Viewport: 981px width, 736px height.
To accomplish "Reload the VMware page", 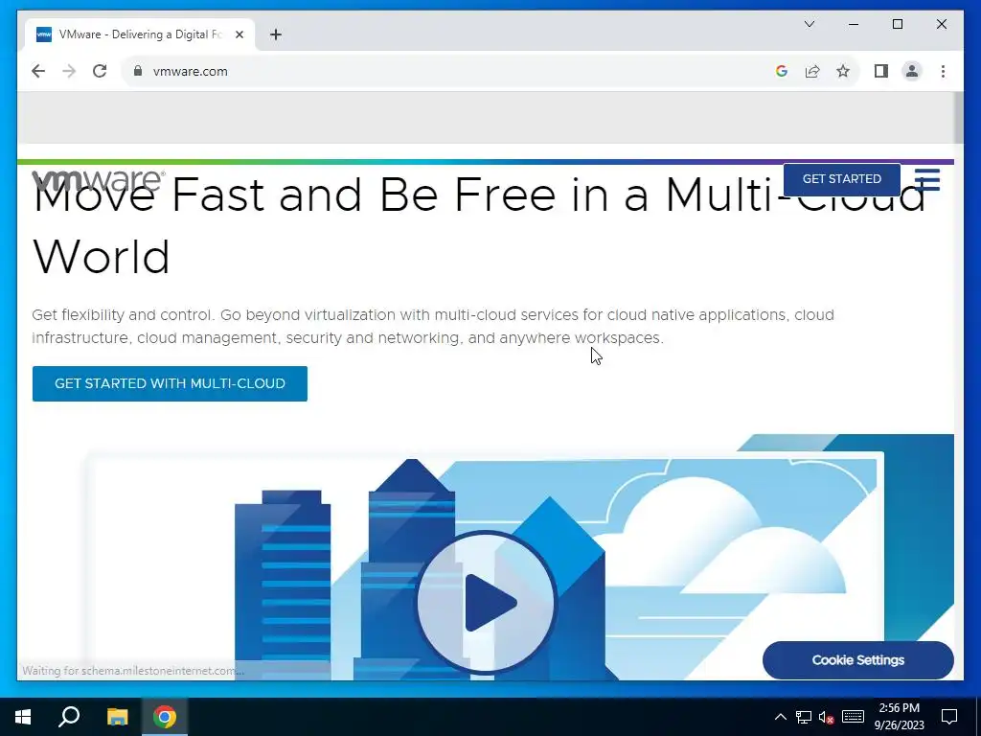I will pos(100,71).
